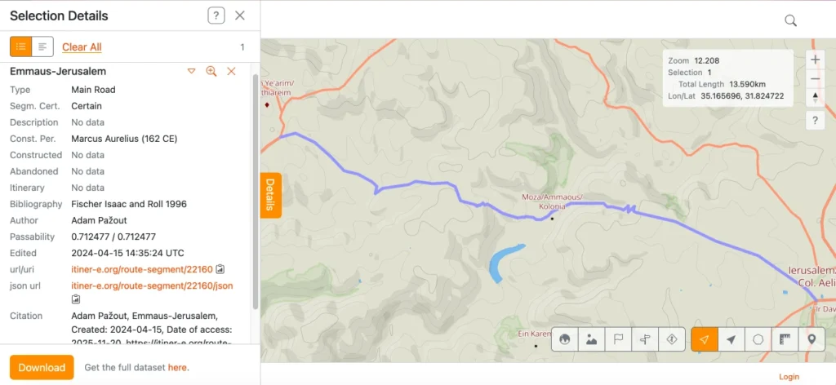Click the map zoom in plus button

click(x=815, y=60)
